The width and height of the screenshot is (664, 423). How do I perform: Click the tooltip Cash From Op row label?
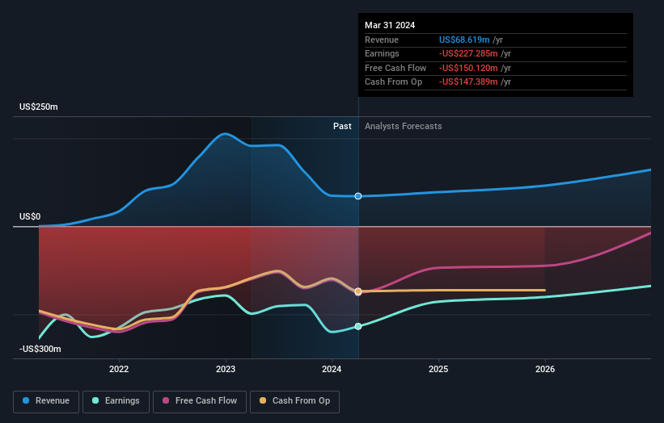393,82
